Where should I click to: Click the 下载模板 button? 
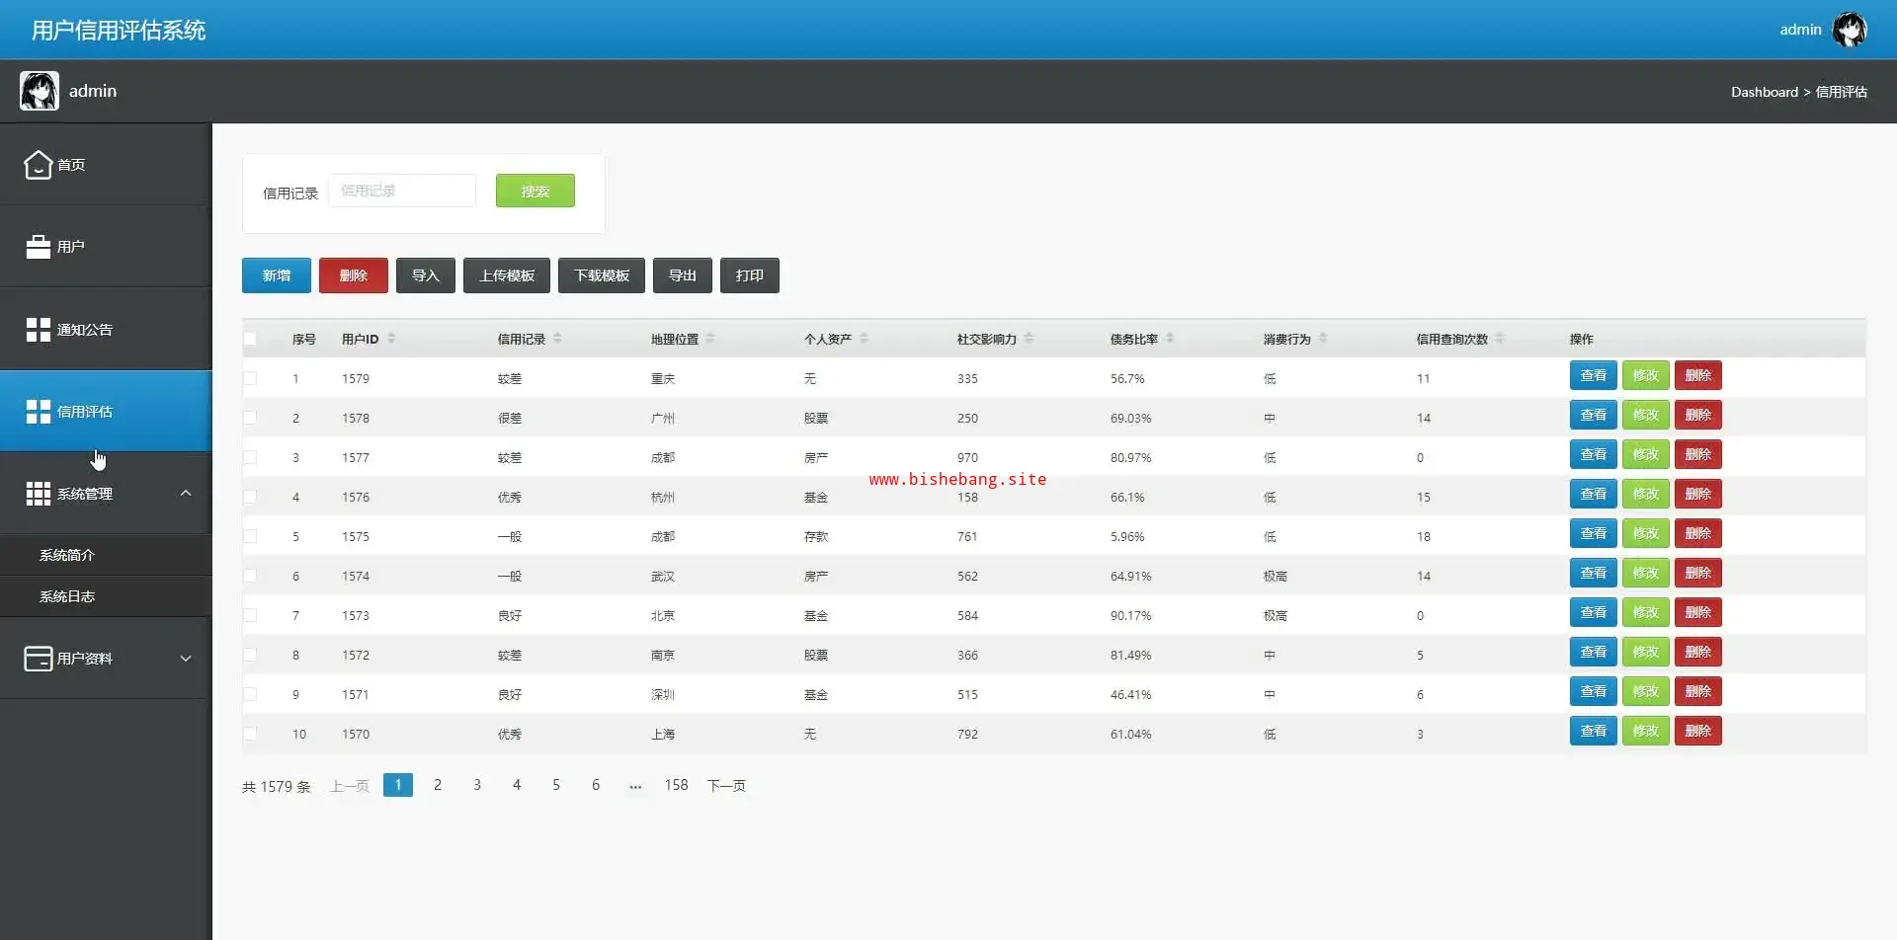(602, 275)
